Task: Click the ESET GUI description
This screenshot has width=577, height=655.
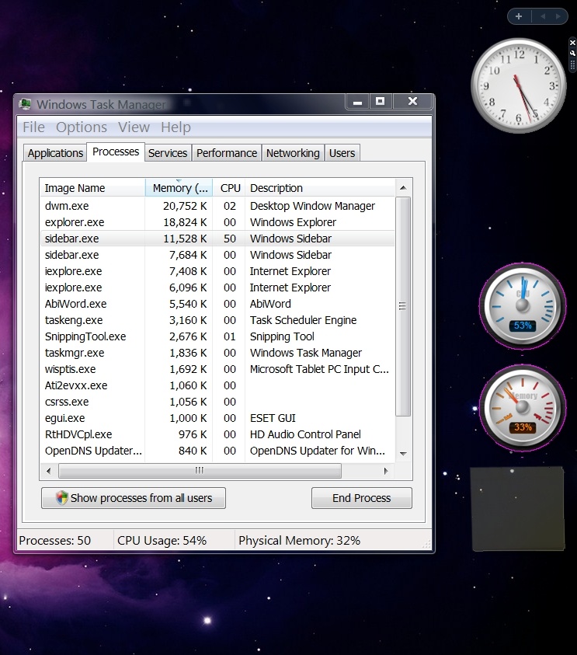Action: 273,418
